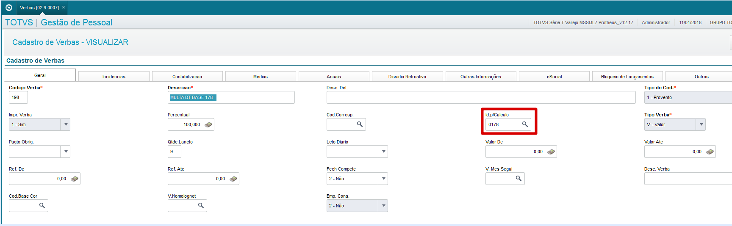This screenshot has width=732, height=226.
Task: Select the eSocial tab
Action: pos(554,77)
